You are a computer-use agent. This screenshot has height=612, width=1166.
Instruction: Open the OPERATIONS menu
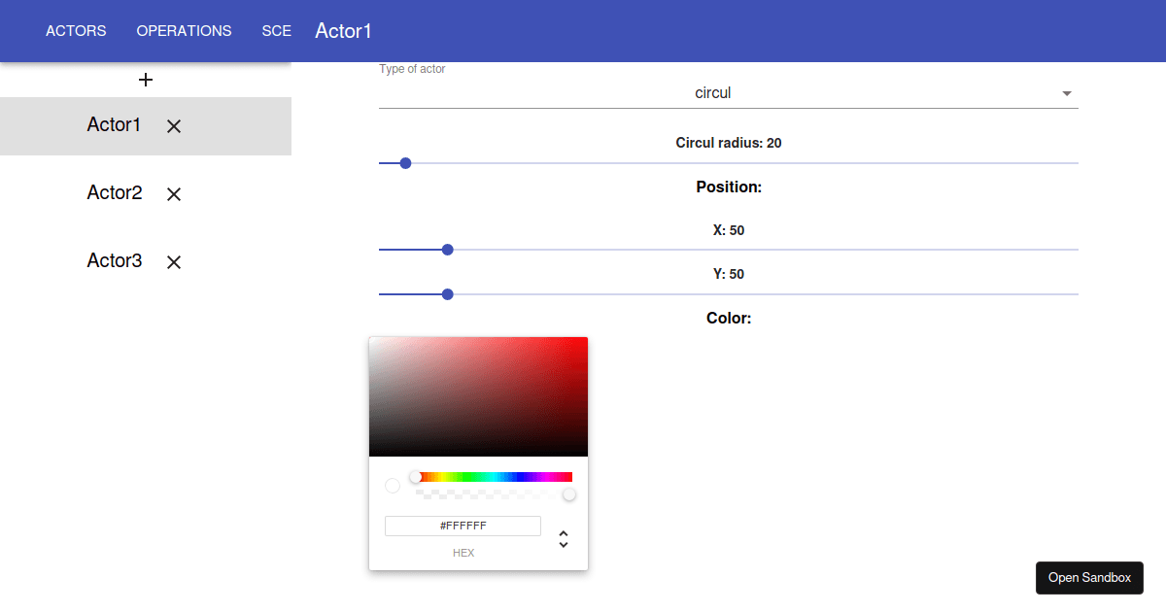pyautogui.click(x=184, y=30)
